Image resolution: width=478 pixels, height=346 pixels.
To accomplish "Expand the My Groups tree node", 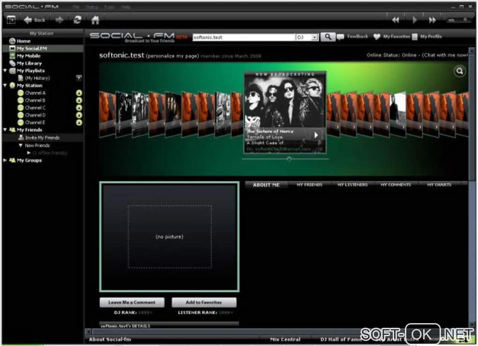I will pyautogui.click(x=5, y=160).
